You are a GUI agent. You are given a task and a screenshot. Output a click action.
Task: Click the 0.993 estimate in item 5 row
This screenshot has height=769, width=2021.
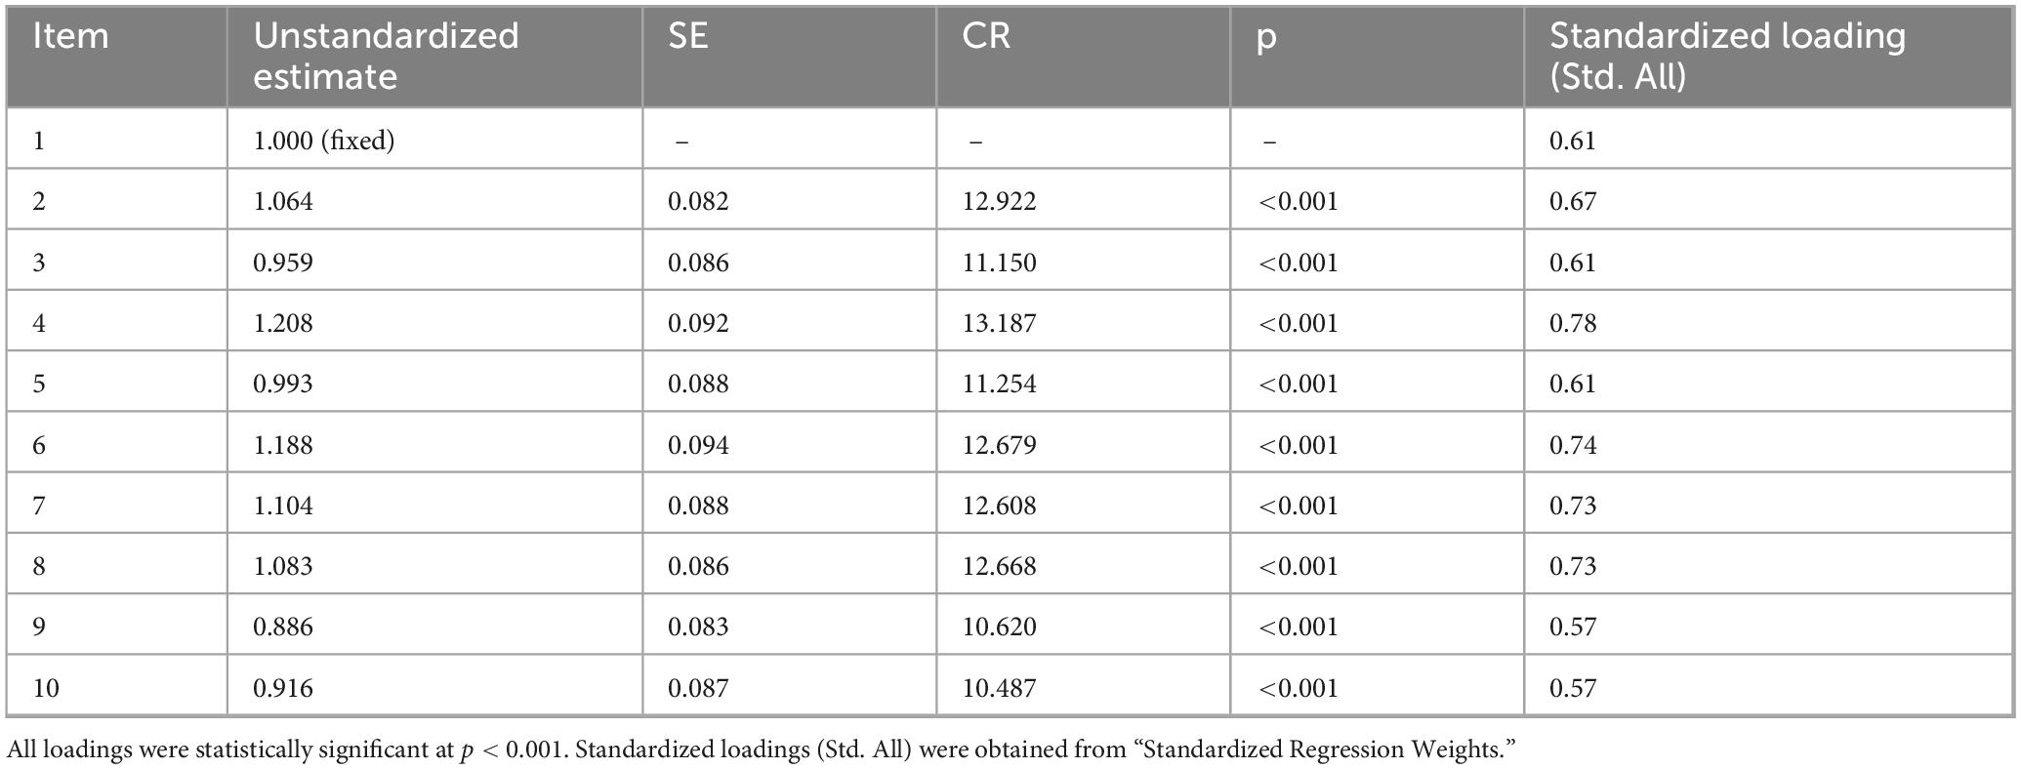tap(283, 384)
